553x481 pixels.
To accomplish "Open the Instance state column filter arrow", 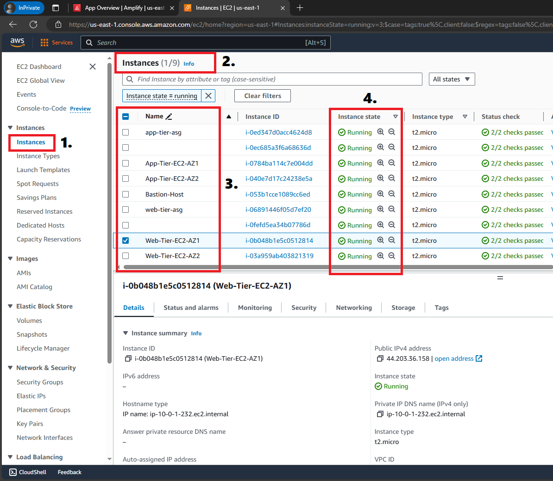I will pyautogui.click(x=396, y=117).
